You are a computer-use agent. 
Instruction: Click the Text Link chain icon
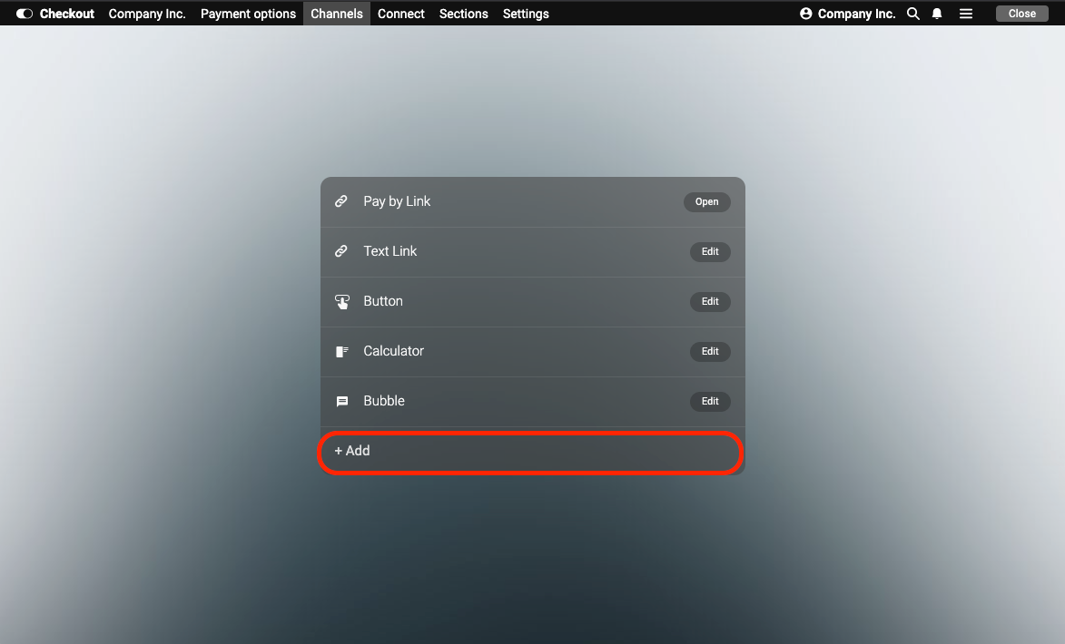coord(341,251)
